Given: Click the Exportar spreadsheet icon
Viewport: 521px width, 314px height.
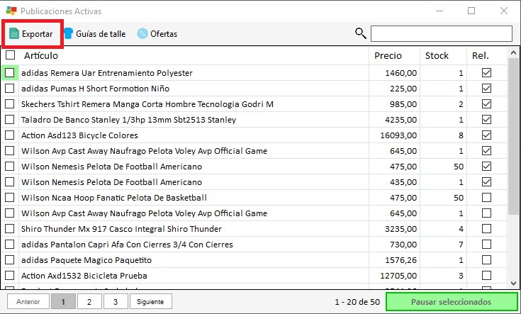Looking at the screenshot, I should click(x=14, y=33).
